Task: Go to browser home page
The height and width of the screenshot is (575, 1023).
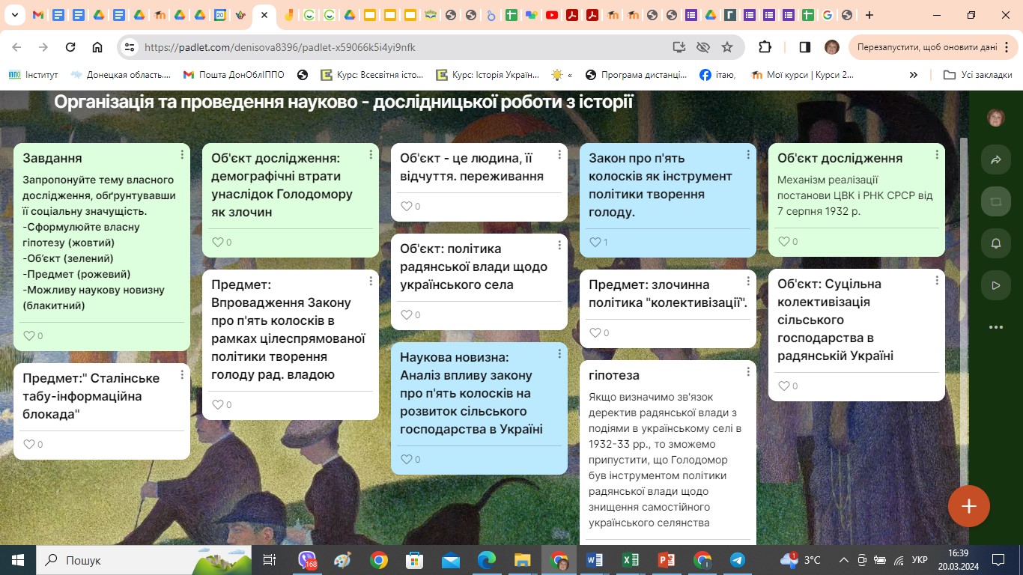Action: pos(97,47)
